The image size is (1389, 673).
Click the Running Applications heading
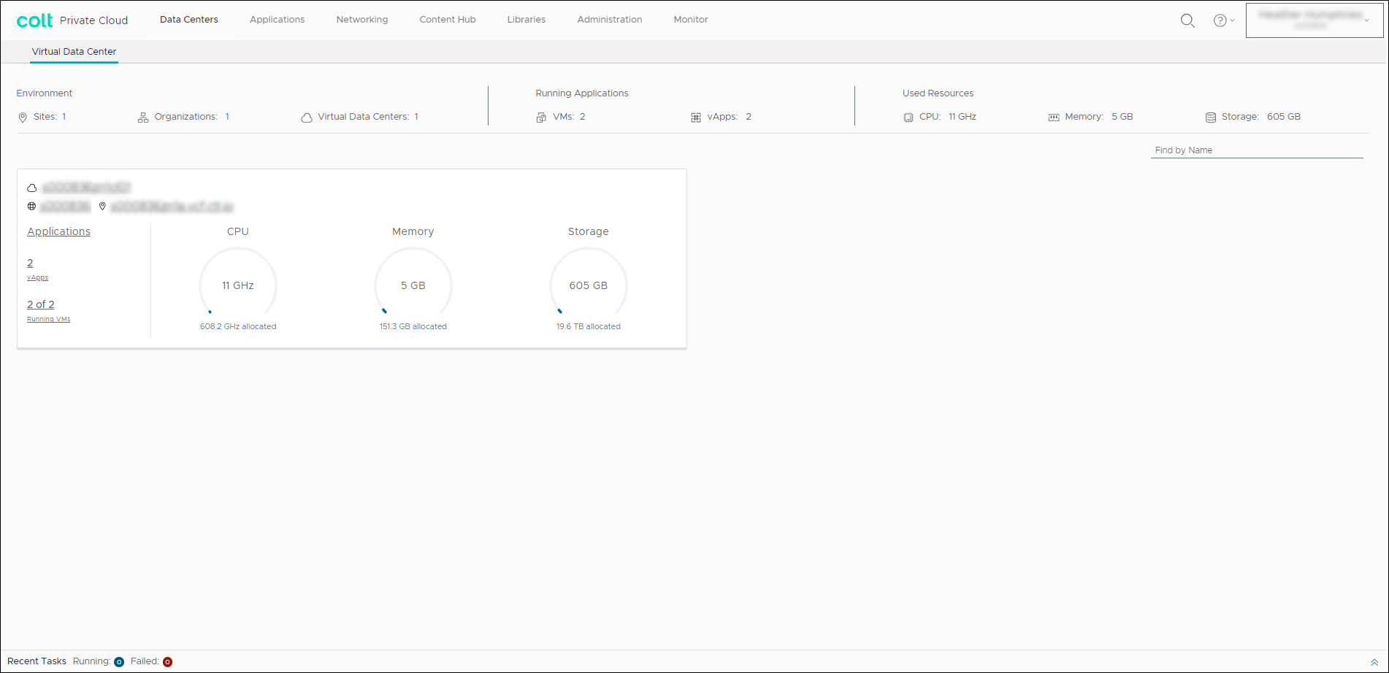[x=582, y=93]
